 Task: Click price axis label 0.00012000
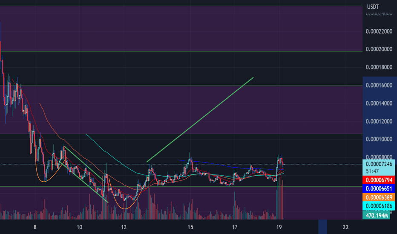[x=379, y=121]
